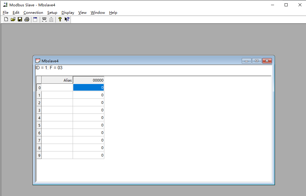Screen dimensions: 306x196
Task: Open the Help menu
Action: 113,13
